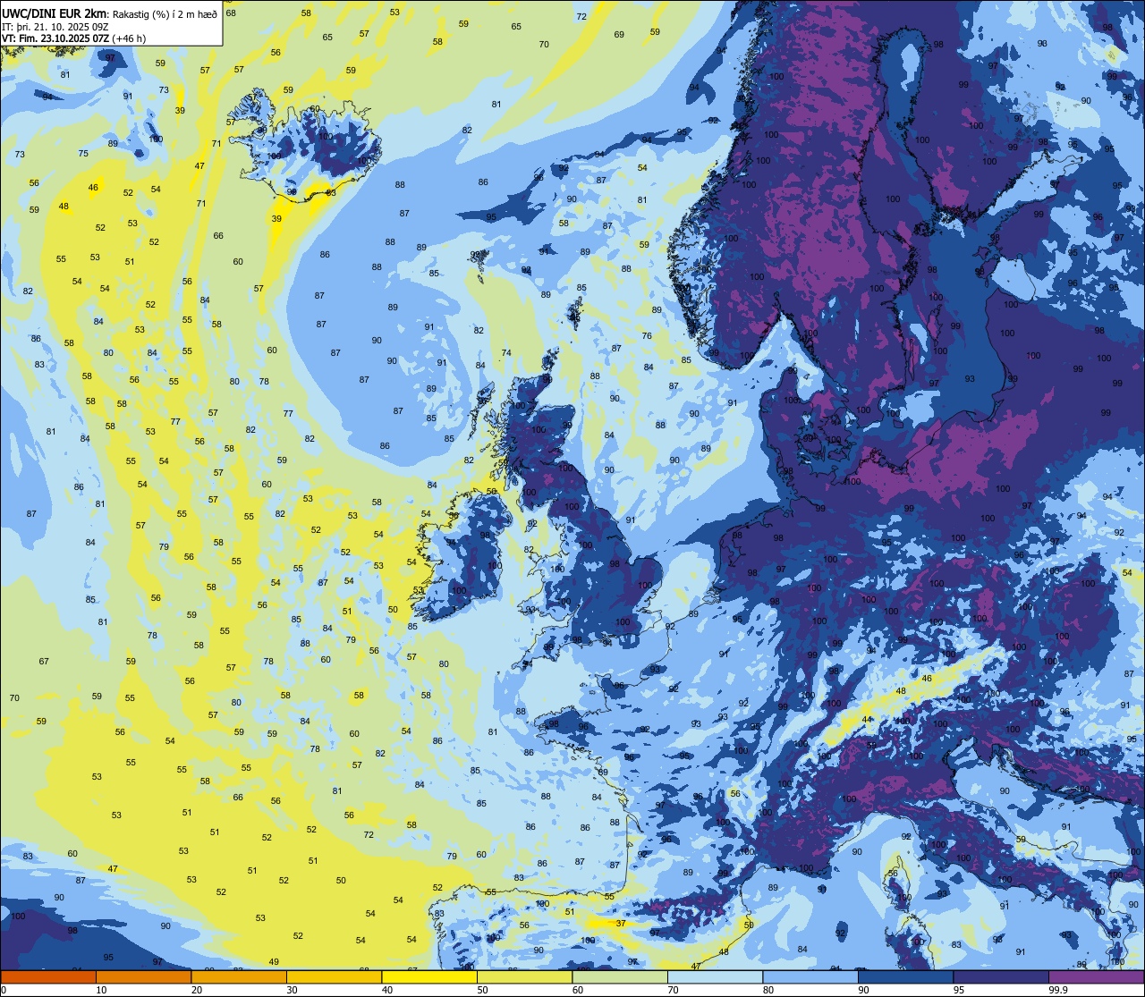Click the legend label '99.9'

(x=1058, y=990)
